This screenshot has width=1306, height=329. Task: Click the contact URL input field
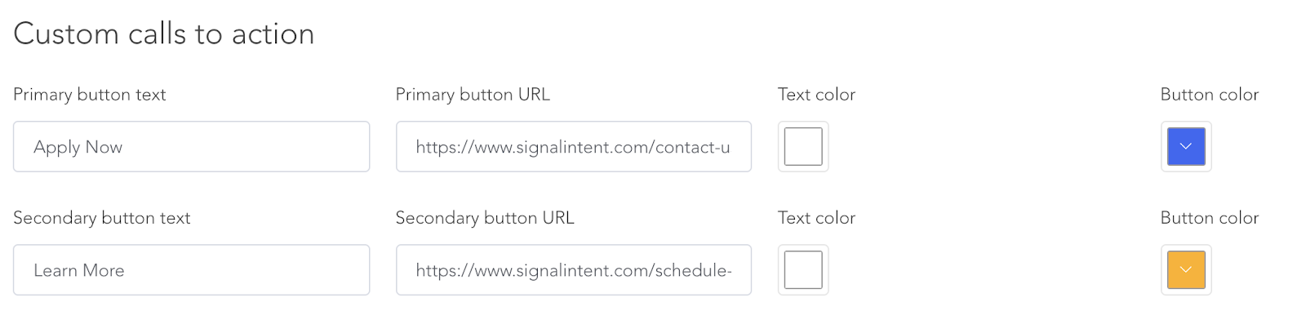pos(573,147)
